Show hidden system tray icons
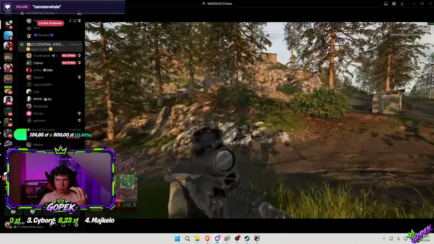The width and height of the screenshot is (434, 244). pyautogui.click(x=384, y=239)
